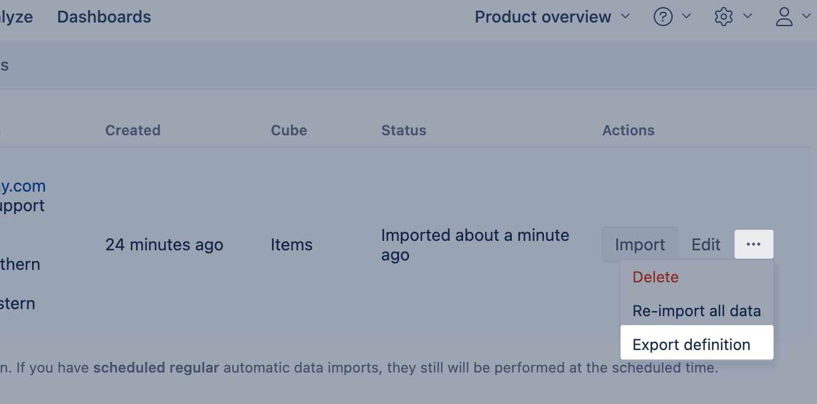Click the settings gear icon
The height and width of the screenshot is (404, 817).
[x=724, y=17]
